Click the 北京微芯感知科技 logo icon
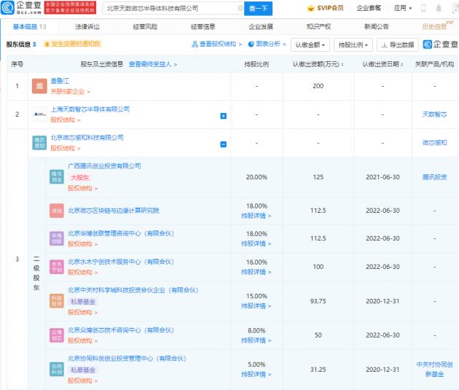The image size is (459, 390). 39,142
